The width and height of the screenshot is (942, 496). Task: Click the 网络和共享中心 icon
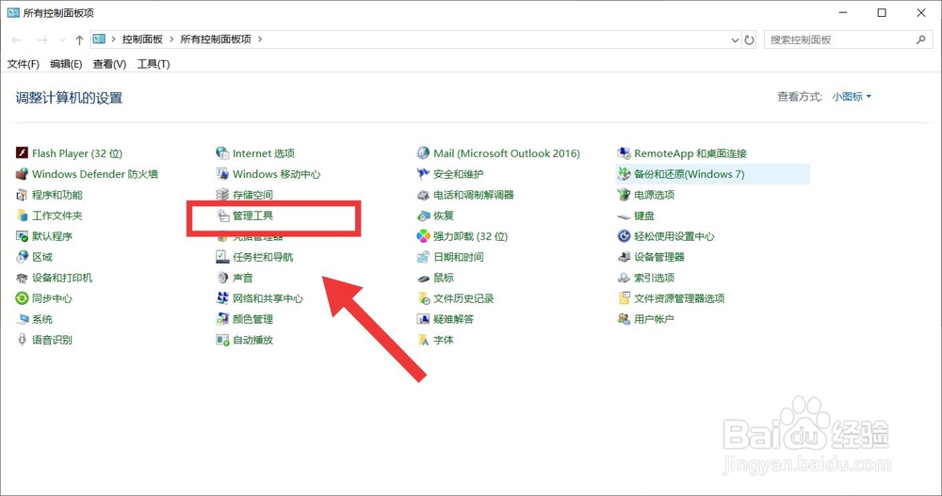coord(223,298)
